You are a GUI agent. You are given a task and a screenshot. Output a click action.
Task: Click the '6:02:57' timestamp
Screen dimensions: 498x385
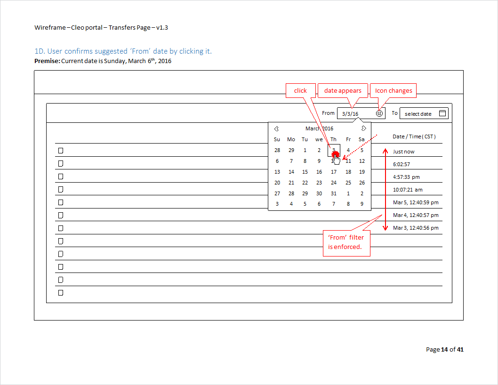(x=402, y=164)
